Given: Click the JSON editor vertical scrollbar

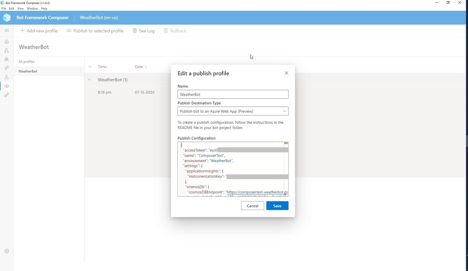Looking at the screenshot, I should tap(286, 169).
